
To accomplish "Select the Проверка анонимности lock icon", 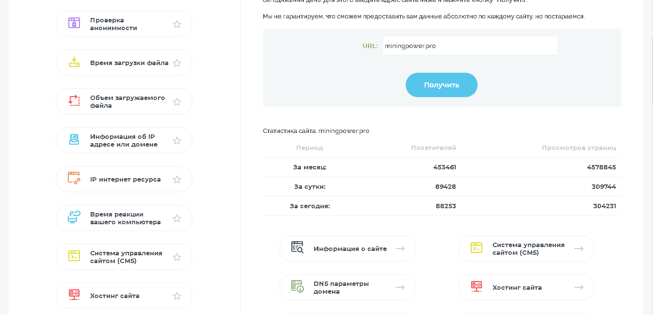I will [74, 23].
